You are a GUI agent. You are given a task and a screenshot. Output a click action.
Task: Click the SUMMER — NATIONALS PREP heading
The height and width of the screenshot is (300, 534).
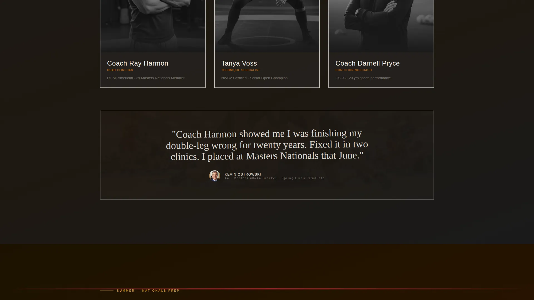tap(148, 291)
